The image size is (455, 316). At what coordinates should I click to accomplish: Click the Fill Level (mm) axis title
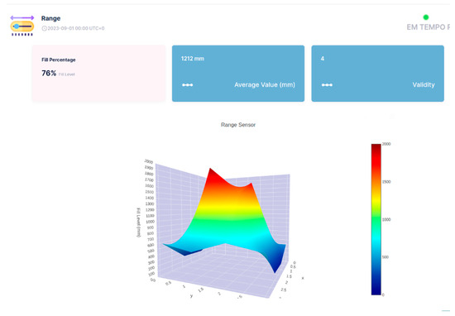[x=138, y=223]
